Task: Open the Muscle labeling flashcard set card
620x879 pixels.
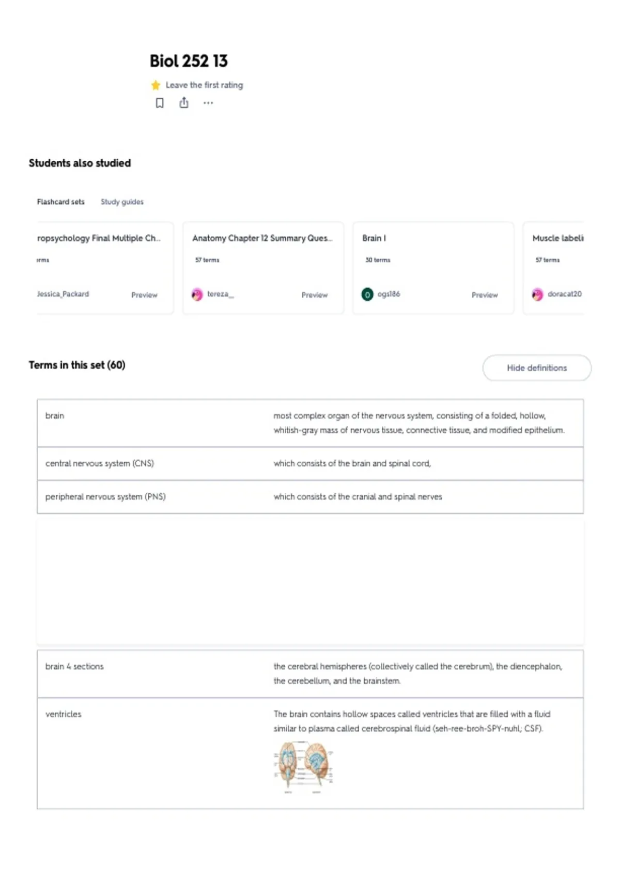Action: click(554, 268)
